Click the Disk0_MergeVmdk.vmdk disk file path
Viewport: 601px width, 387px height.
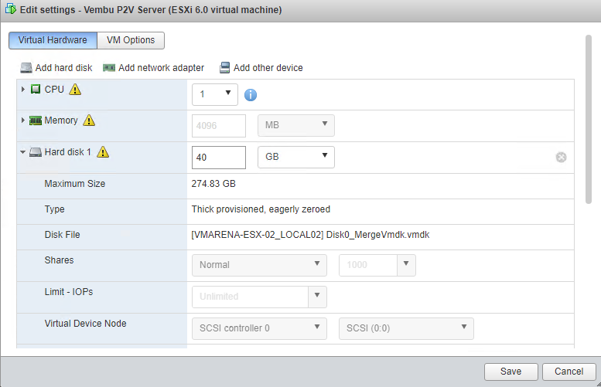310,235
